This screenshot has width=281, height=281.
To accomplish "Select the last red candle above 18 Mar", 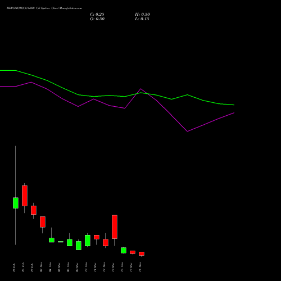I will click(142, 253).
